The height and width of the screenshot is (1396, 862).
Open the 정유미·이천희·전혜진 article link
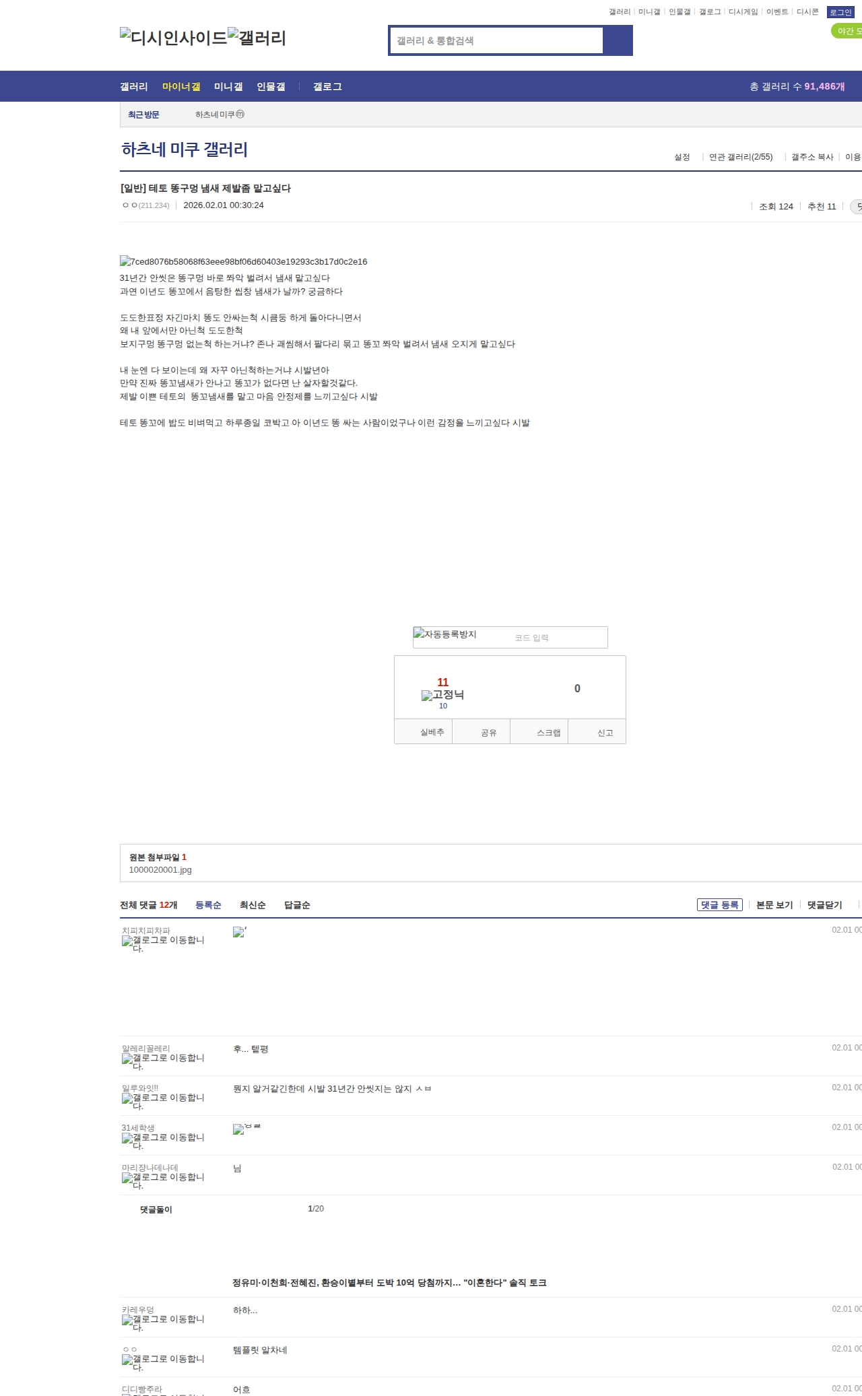[389, 1283]
